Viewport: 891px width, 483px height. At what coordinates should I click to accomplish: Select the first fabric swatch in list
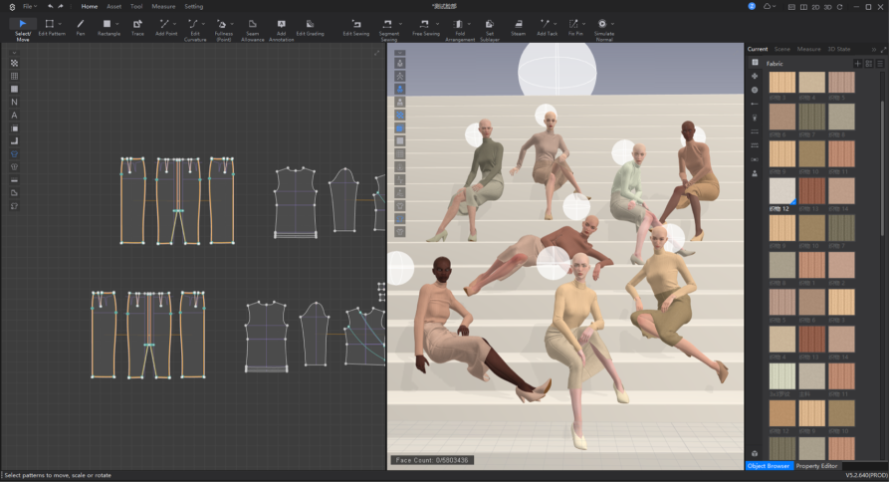click(782, 83)
